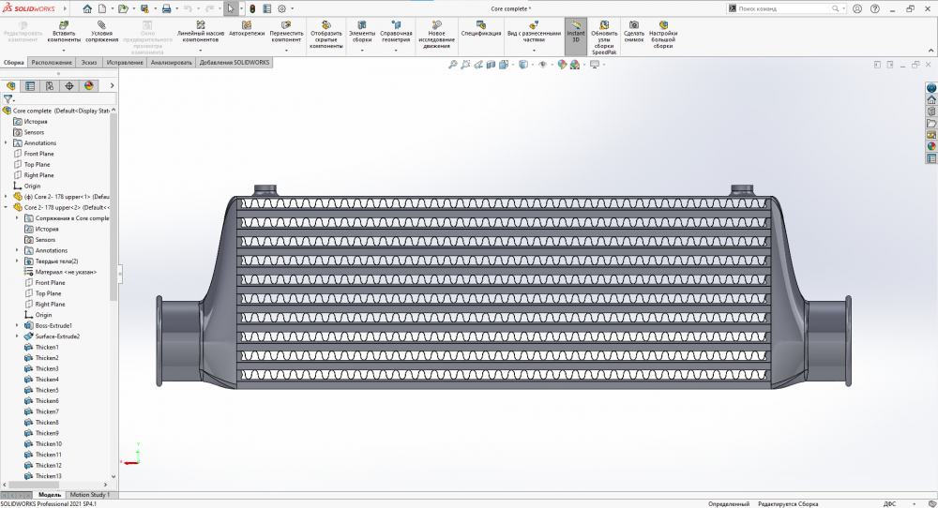The height and width of the screenshot is (508, 938).
Task: Expand the (ф) Core 2- 178 upper<1> component
Action: 6,197
